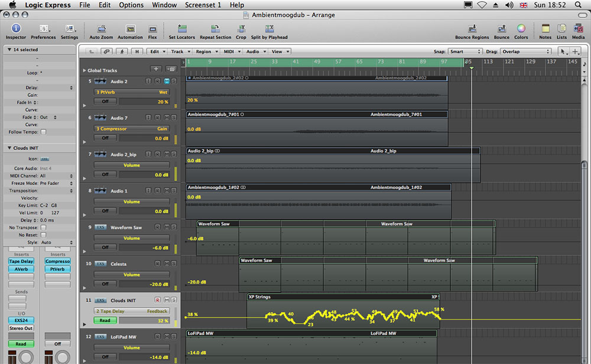
Task: Solo the Celesta track
Action: tap(174, 264)
